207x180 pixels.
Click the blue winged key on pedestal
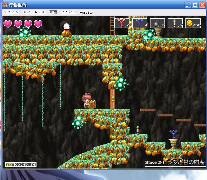click(x=173, y=134)
